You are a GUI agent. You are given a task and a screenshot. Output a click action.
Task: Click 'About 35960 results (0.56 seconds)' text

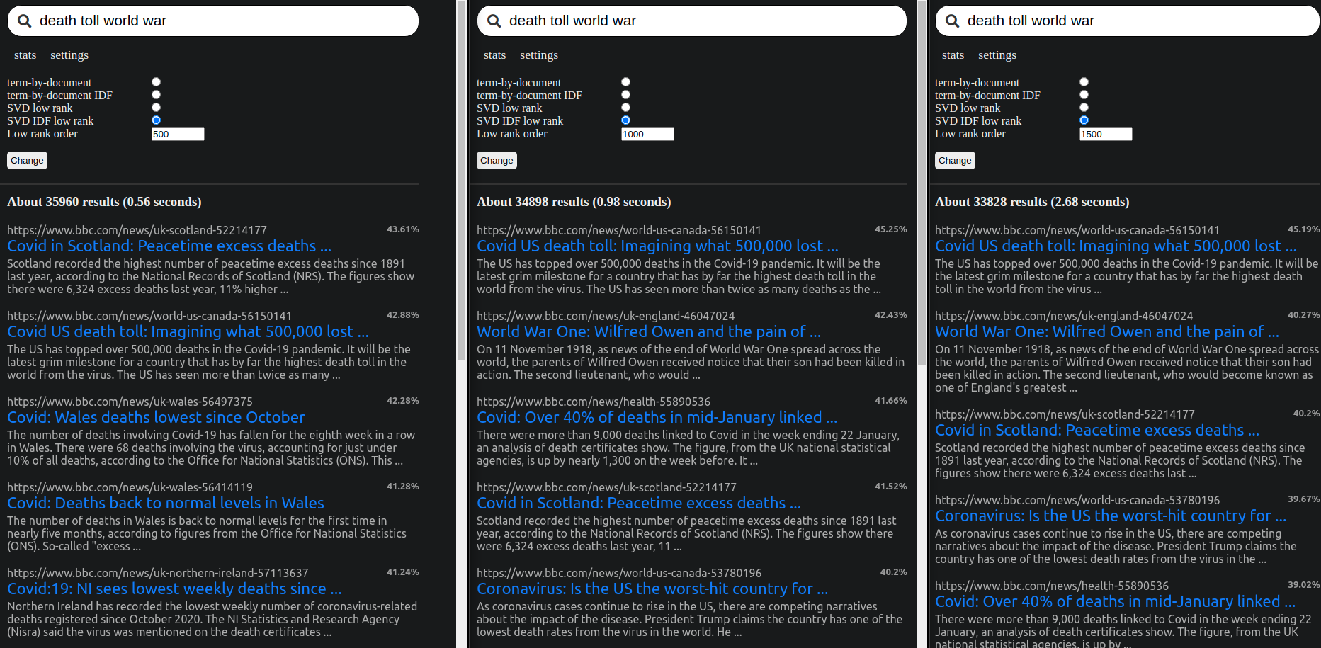104,202
